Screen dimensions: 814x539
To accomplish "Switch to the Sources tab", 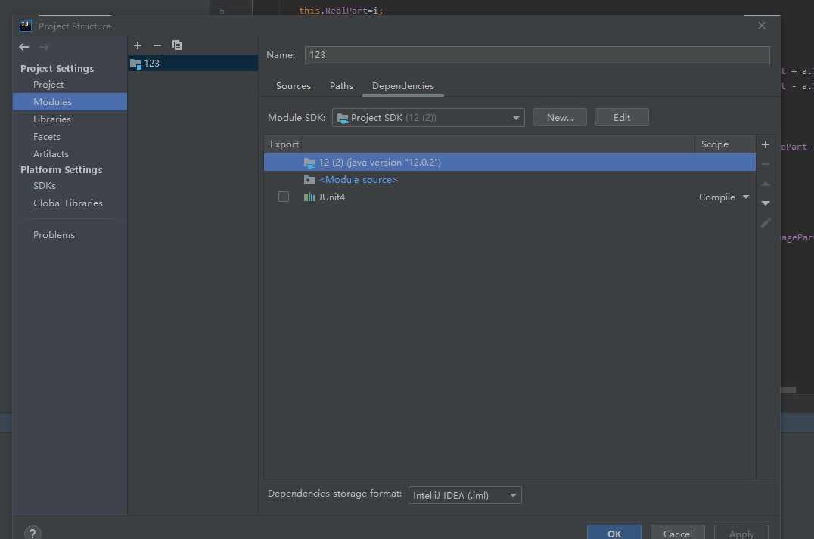I will (294, 85).
